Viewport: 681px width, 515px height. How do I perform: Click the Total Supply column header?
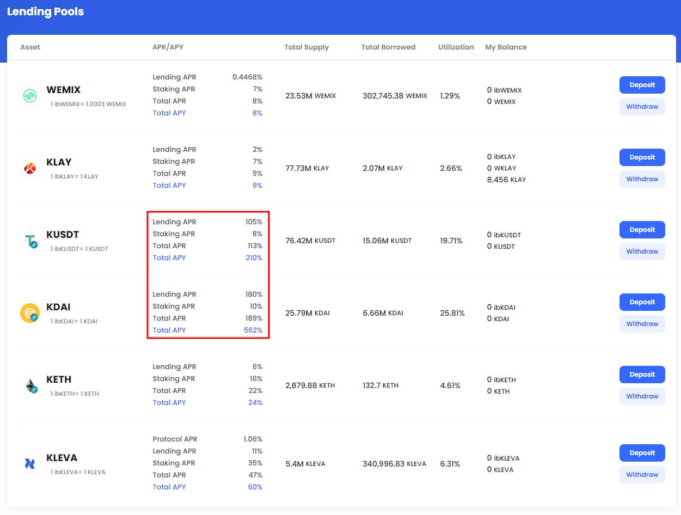pyautogui.click(x=306, y=47)
